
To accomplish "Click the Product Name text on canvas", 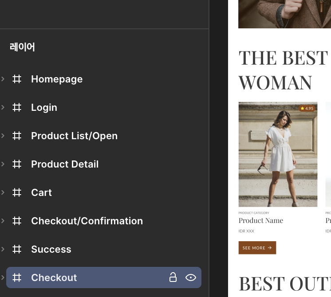I will click(x=261, y=220).
